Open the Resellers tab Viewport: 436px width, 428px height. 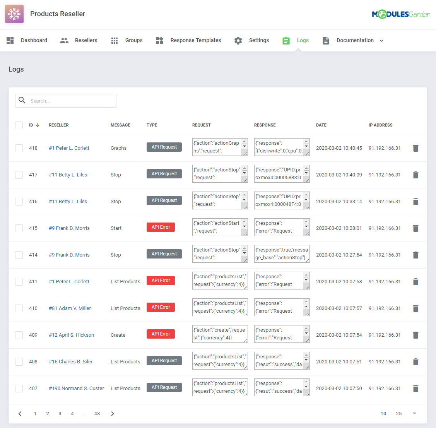79,41
